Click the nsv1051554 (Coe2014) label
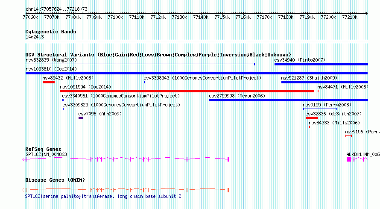Screen dimensions: 380x209 point(85,87)
